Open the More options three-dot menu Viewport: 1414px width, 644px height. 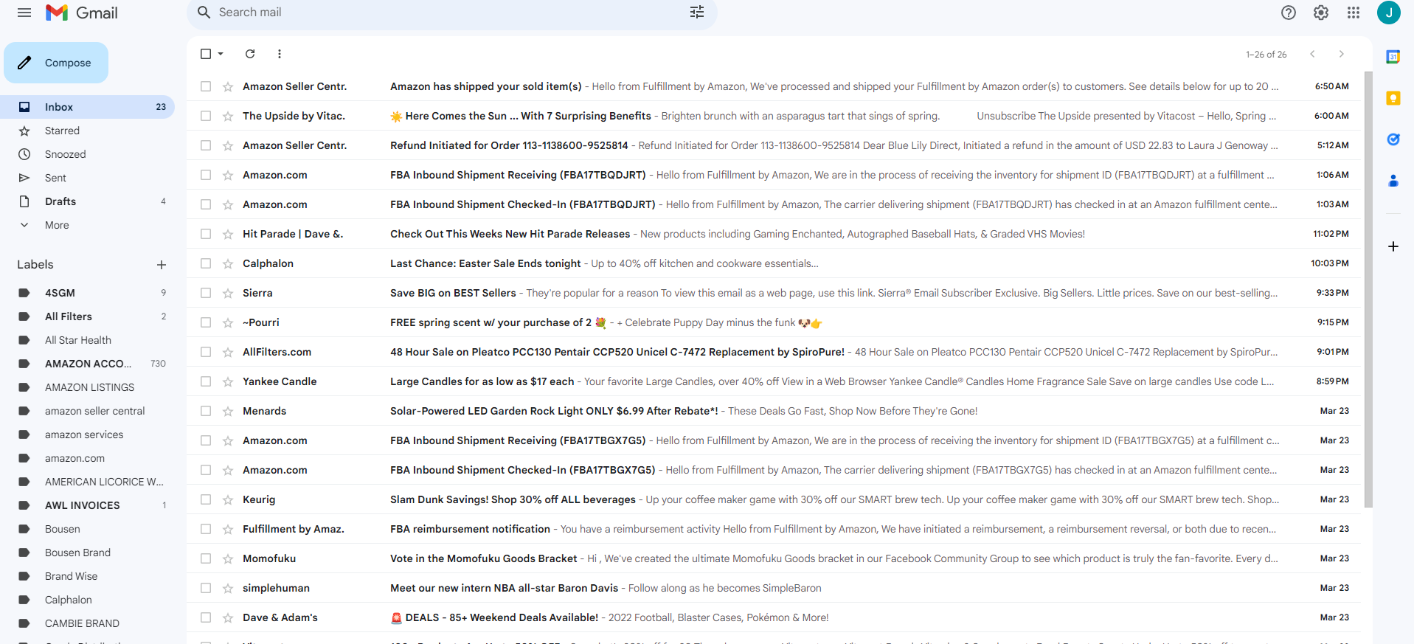click(x=280, y=54)
